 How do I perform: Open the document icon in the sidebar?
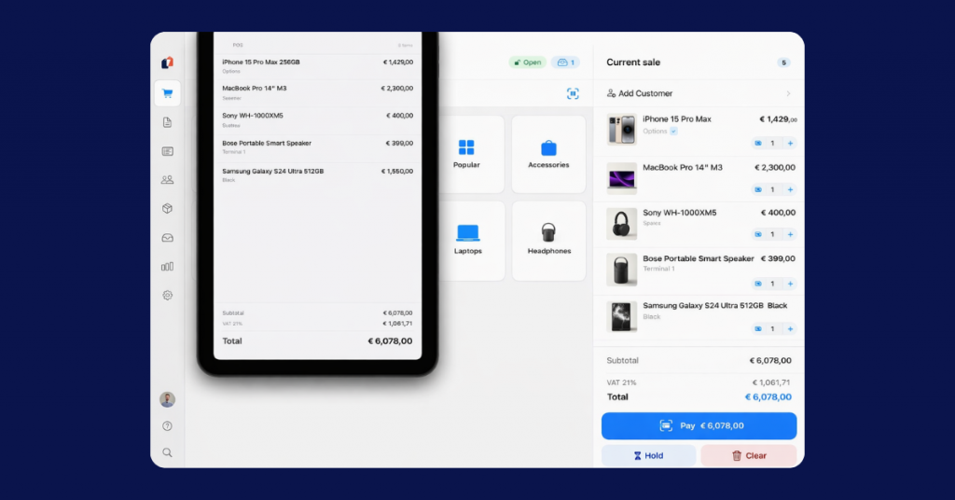click(x=167, y=122)
